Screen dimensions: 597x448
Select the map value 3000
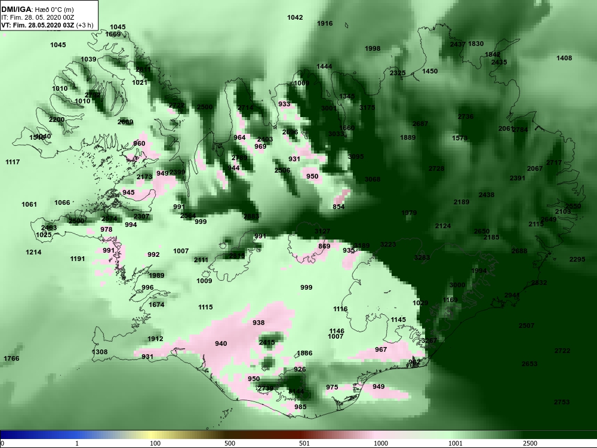pos(457,285)
